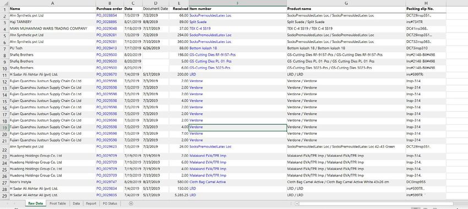
Task: Click the 'Name' header cell
Action: [x=52, y=9]
